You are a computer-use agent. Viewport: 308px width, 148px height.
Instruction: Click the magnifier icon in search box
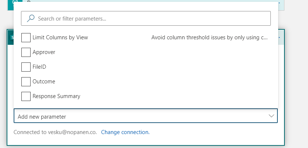tap(31, 18)
